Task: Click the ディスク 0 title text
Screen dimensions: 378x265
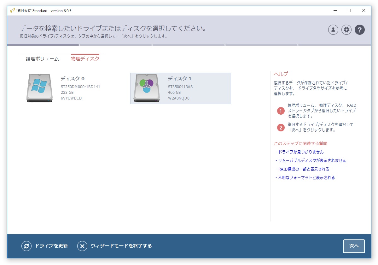Action: tap(73, 79)
